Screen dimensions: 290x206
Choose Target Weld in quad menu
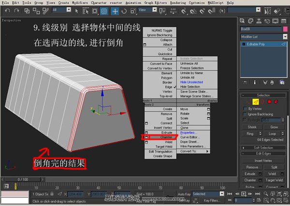164,147
